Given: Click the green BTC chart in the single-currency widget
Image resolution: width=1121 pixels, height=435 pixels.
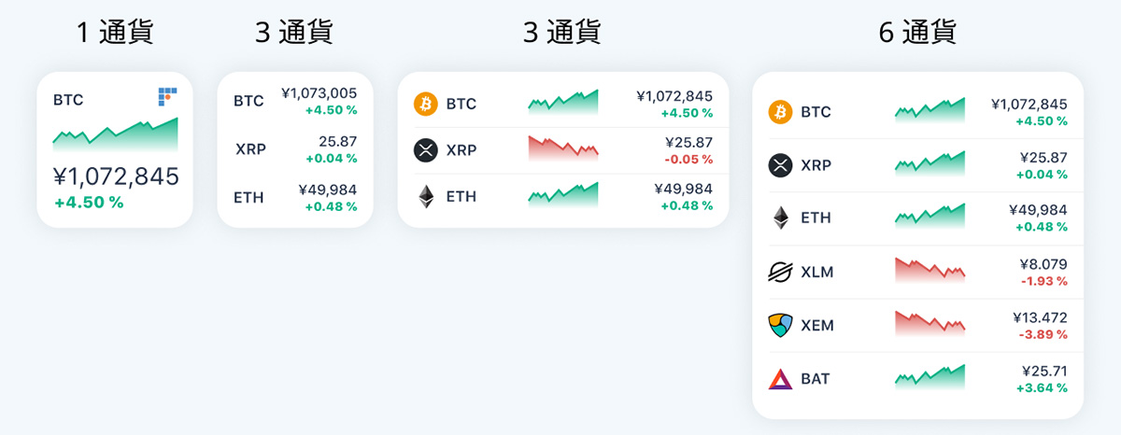Looking at the screenshot, I should 115,134.
